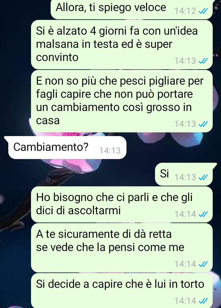
Task: Click the 14:12 timestamp of the first message
Action: click(x=185, y=11)
